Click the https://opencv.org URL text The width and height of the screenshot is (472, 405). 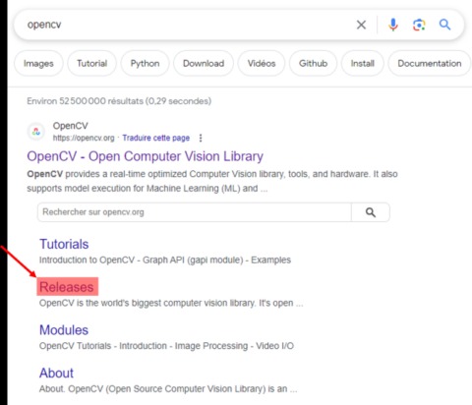click(84, 138)
